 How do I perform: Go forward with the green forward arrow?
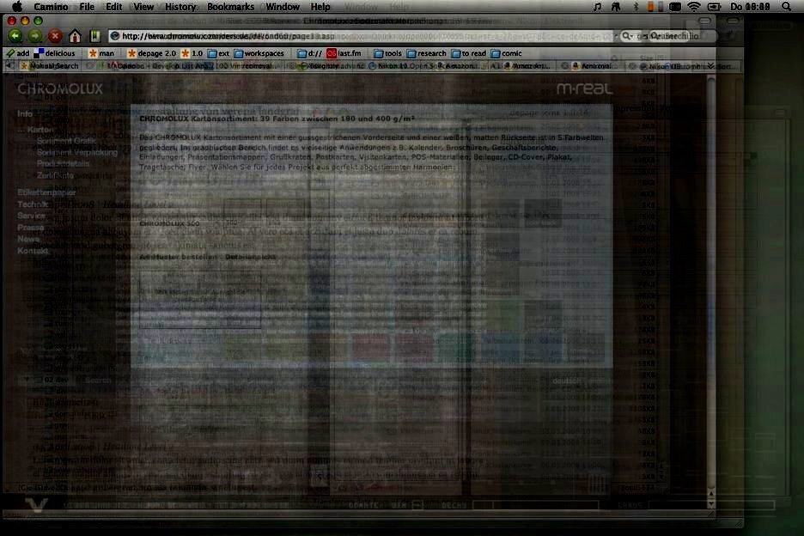(35, 36)
